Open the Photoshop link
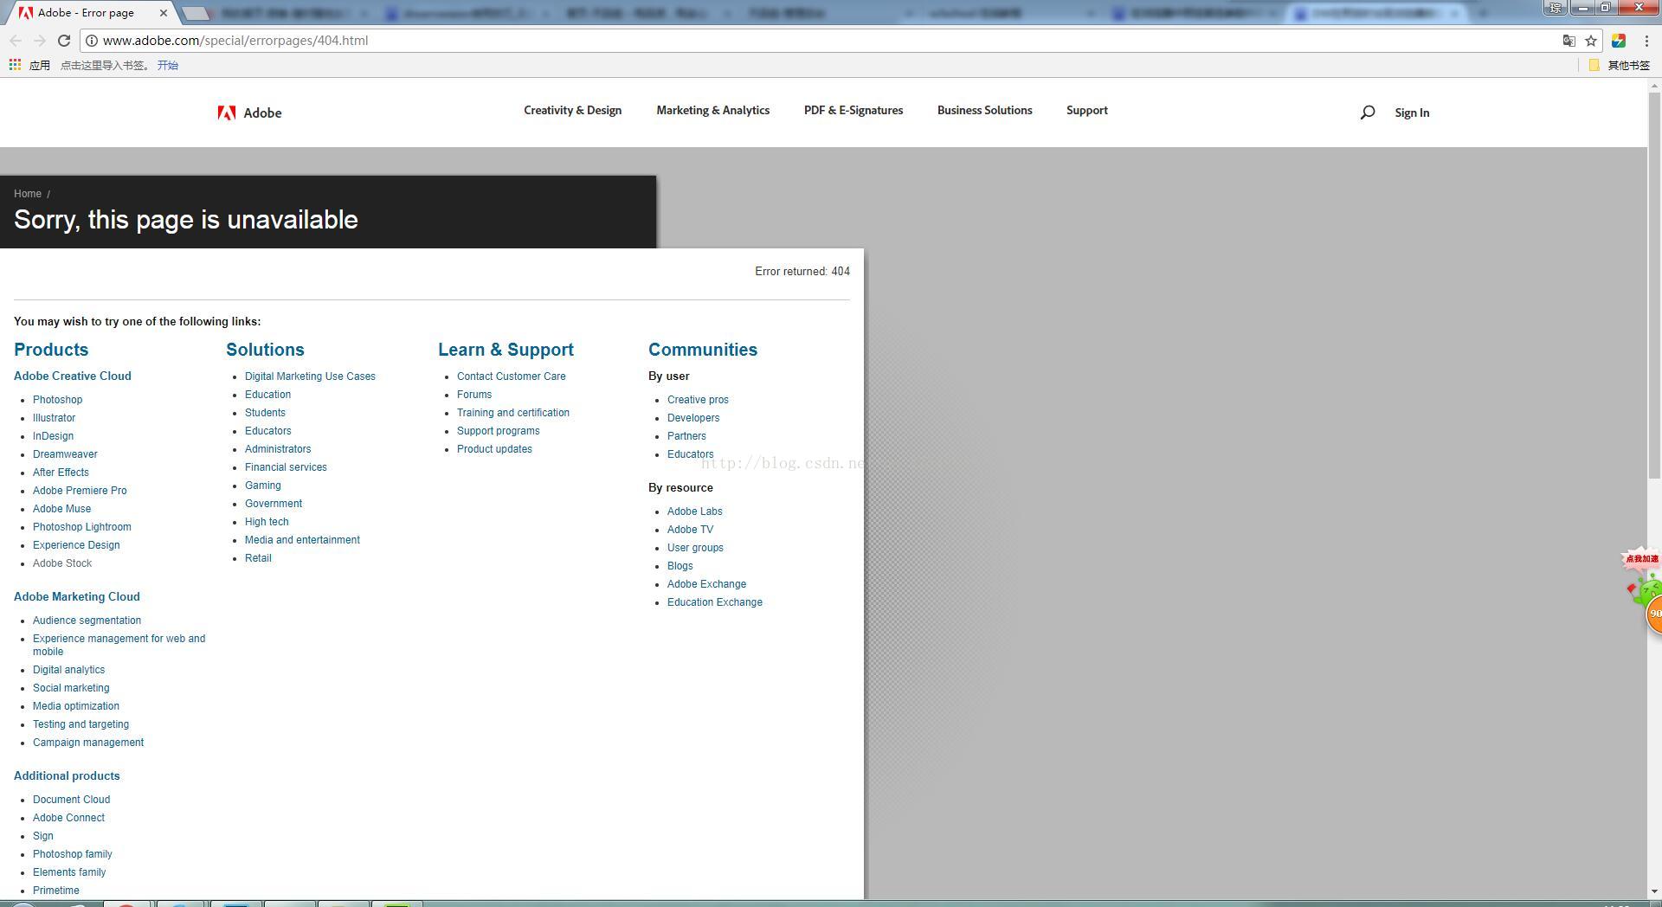The image size is (1662, 907). pos(57,400)
